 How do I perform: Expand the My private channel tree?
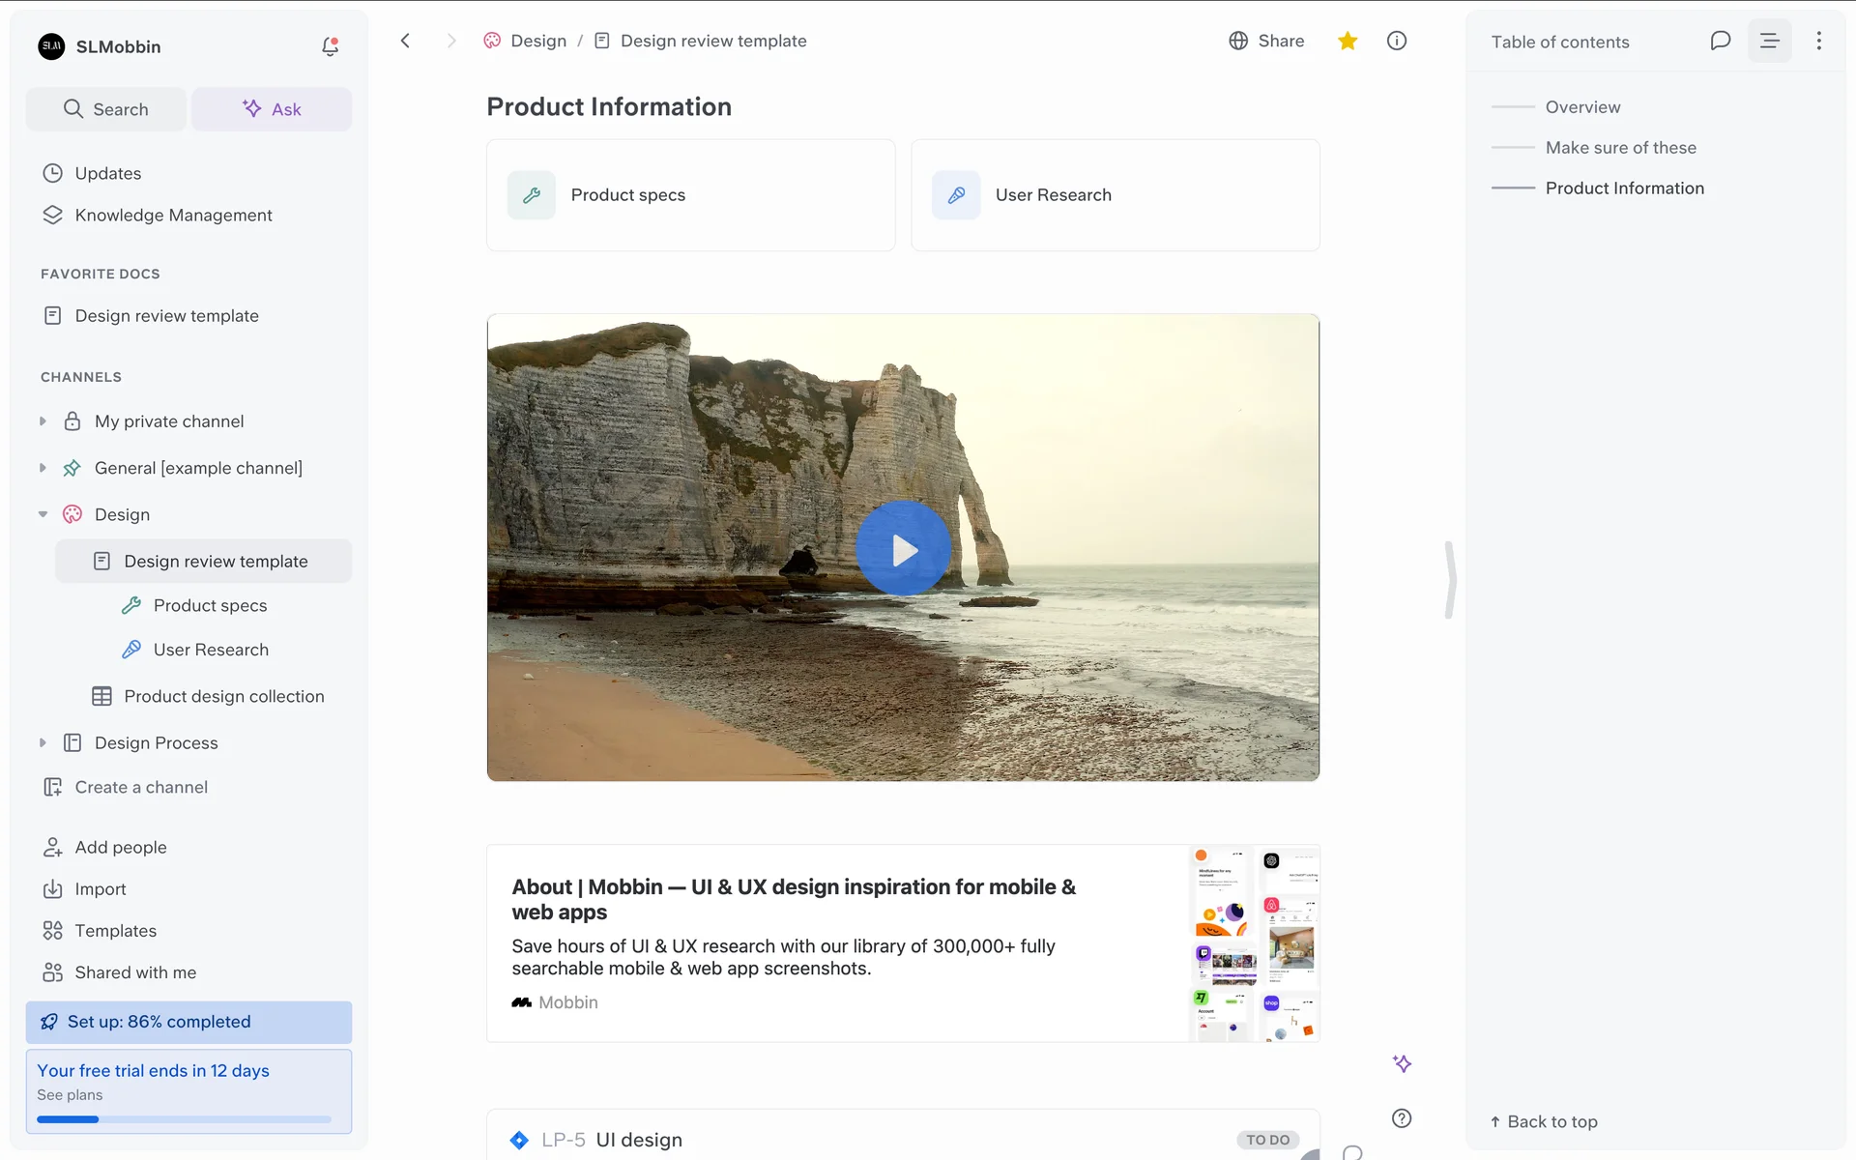pos(43,421)
